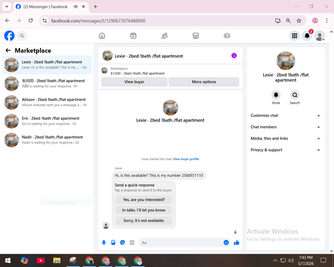Open Nadir conversation in chat list

(x=47, y=140)
